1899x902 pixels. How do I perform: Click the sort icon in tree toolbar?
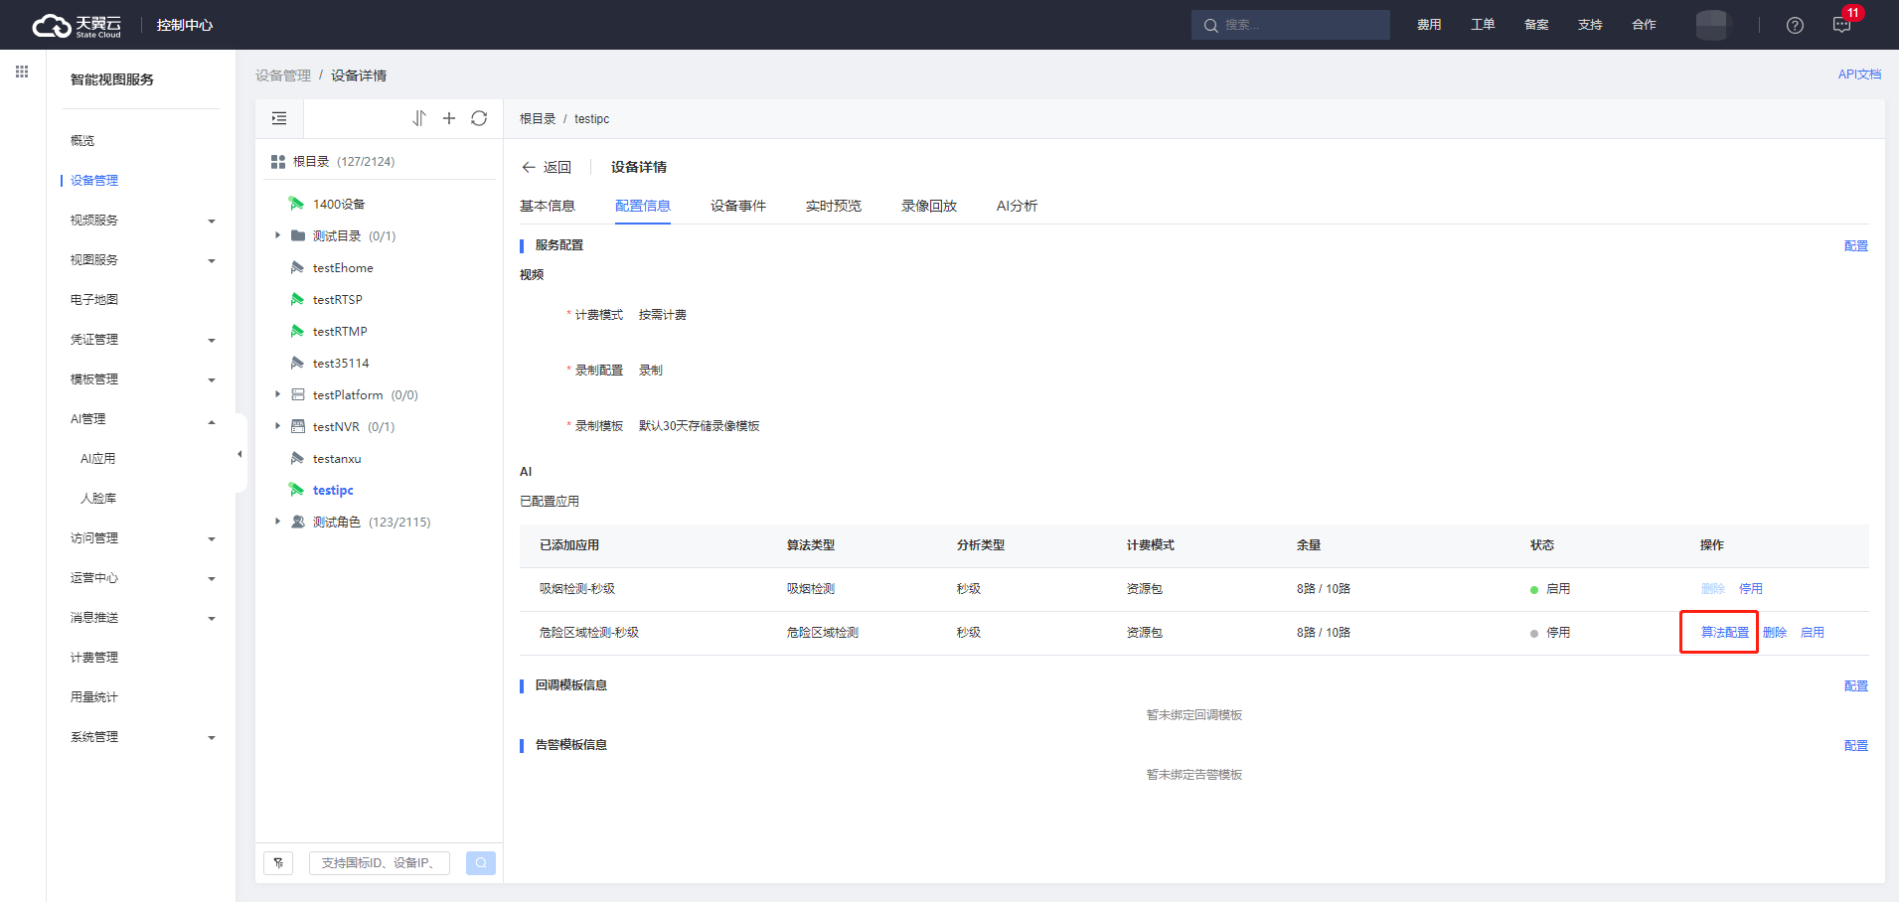pos(419,118)
